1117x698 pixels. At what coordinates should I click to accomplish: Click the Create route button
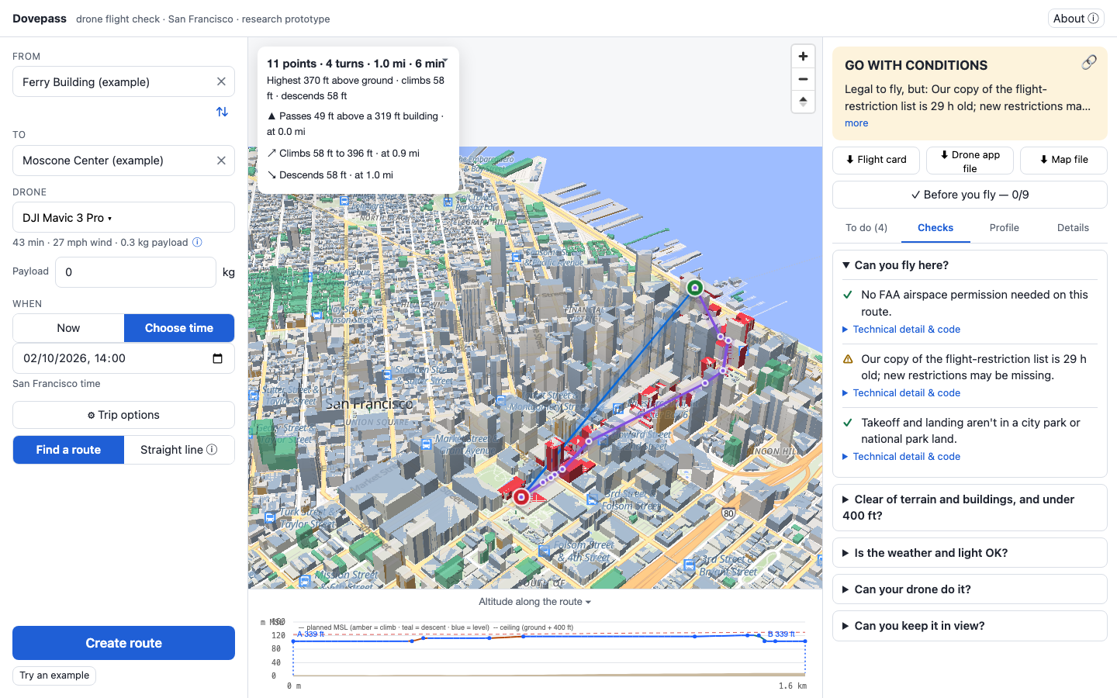coord(123,643)
